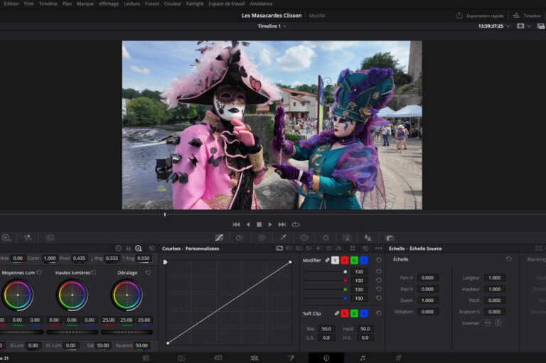Open the Plan menu
The image size is (546, 363).
(67, 4)
